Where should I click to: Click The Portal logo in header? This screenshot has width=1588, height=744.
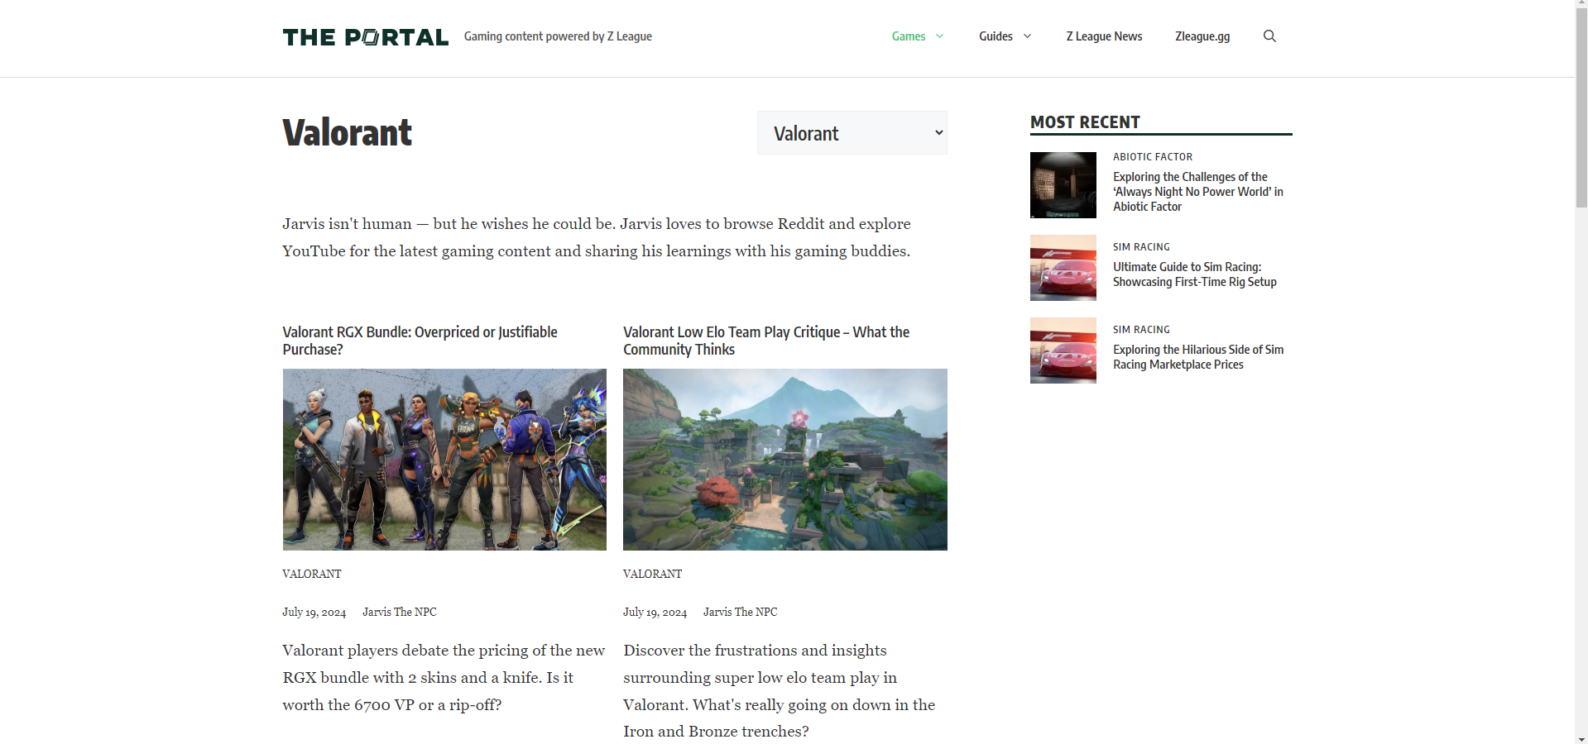pos(366,37)
